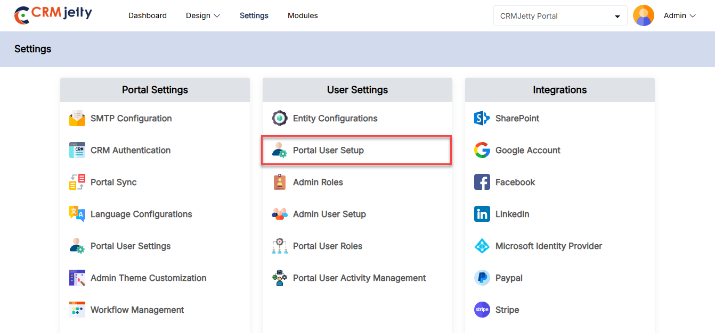
Task: Click the Microsoft Identity Provider icon
Action: click(x=482, y=246)
